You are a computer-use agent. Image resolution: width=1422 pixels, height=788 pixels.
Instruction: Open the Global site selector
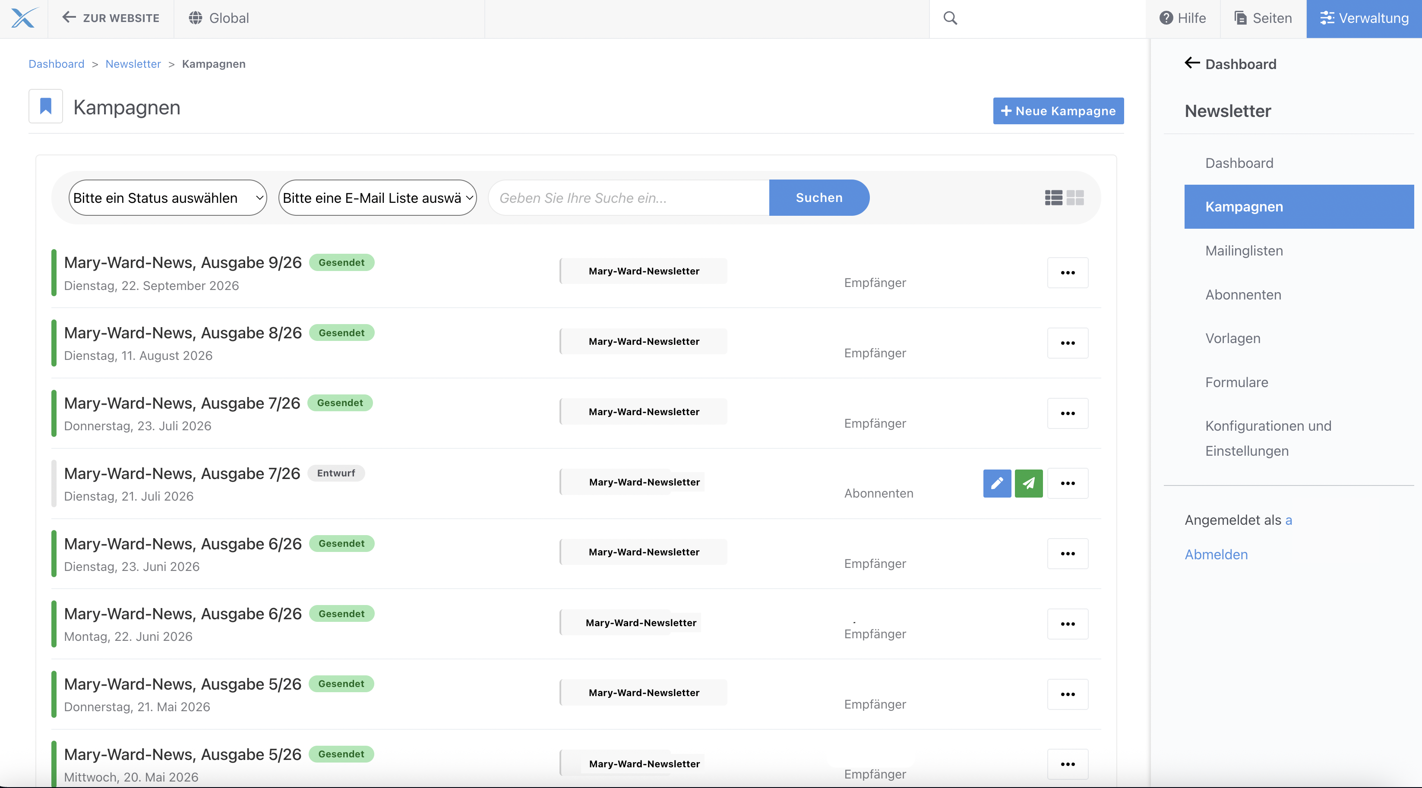[219, 18]
